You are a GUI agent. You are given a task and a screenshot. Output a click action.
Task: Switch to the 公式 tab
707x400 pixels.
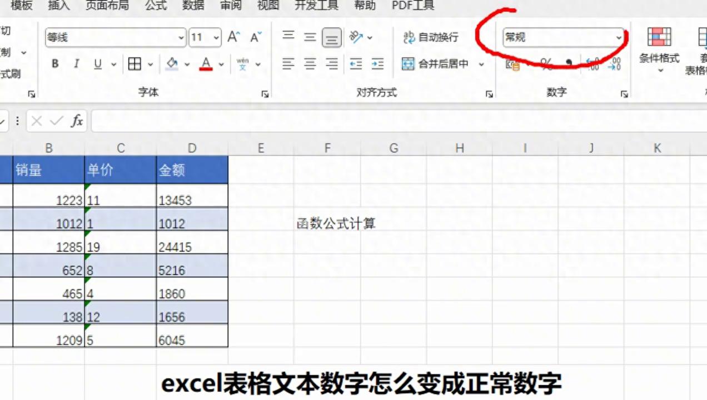coord(156,6)
